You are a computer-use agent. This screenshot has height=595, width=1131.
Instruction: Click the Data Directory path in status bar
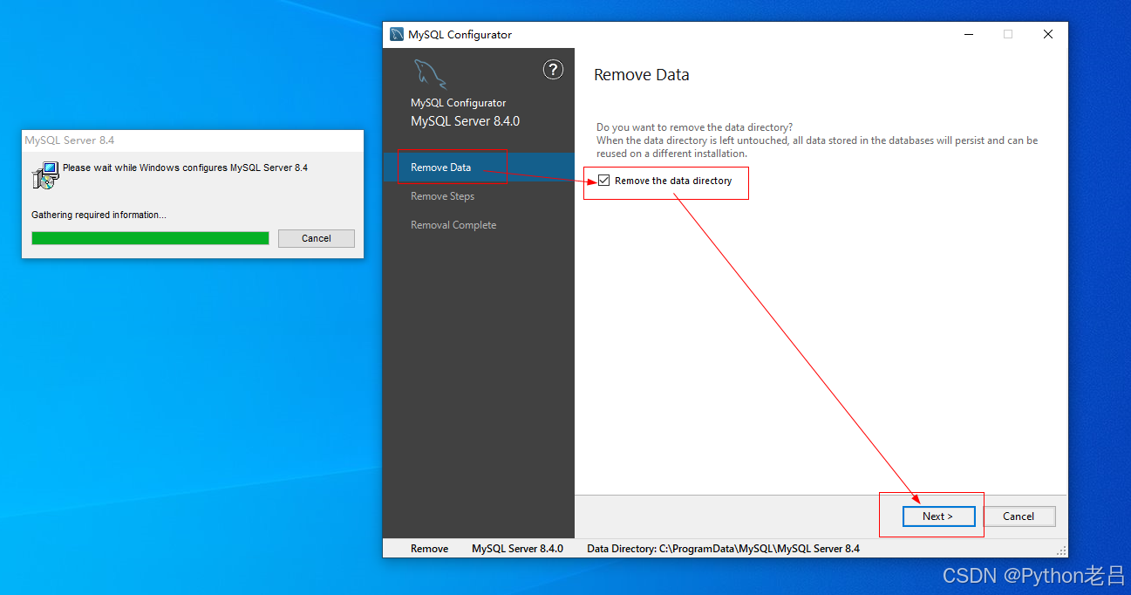tap(723, 549)
